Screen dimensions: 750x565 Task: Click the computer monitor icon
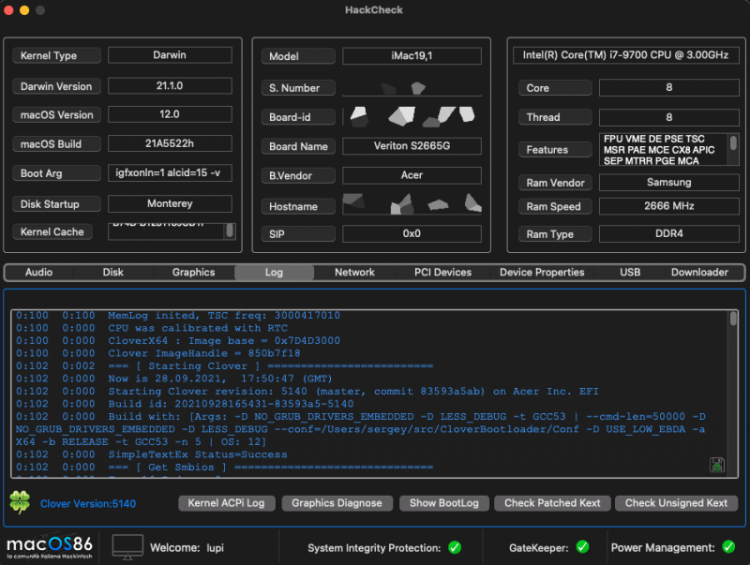[127, 547]
